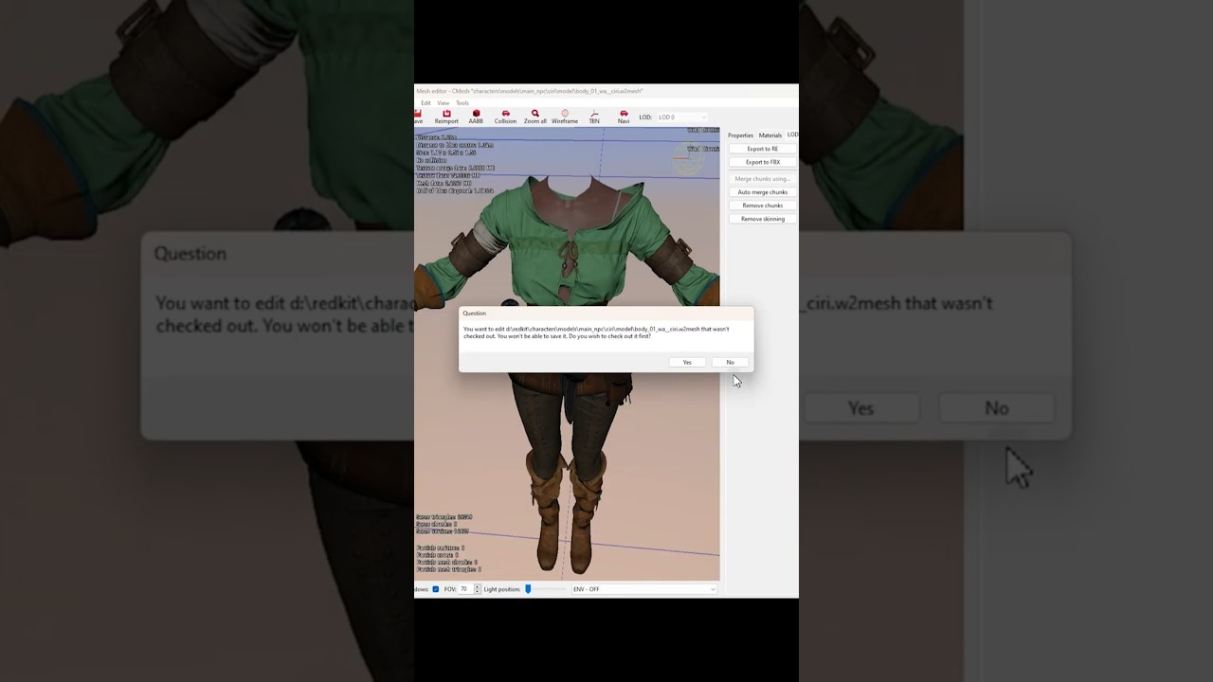This screenshot has height=682, width=1213.
Task: Click the FOV spinner arrows
Action: (x=477, y=589)
